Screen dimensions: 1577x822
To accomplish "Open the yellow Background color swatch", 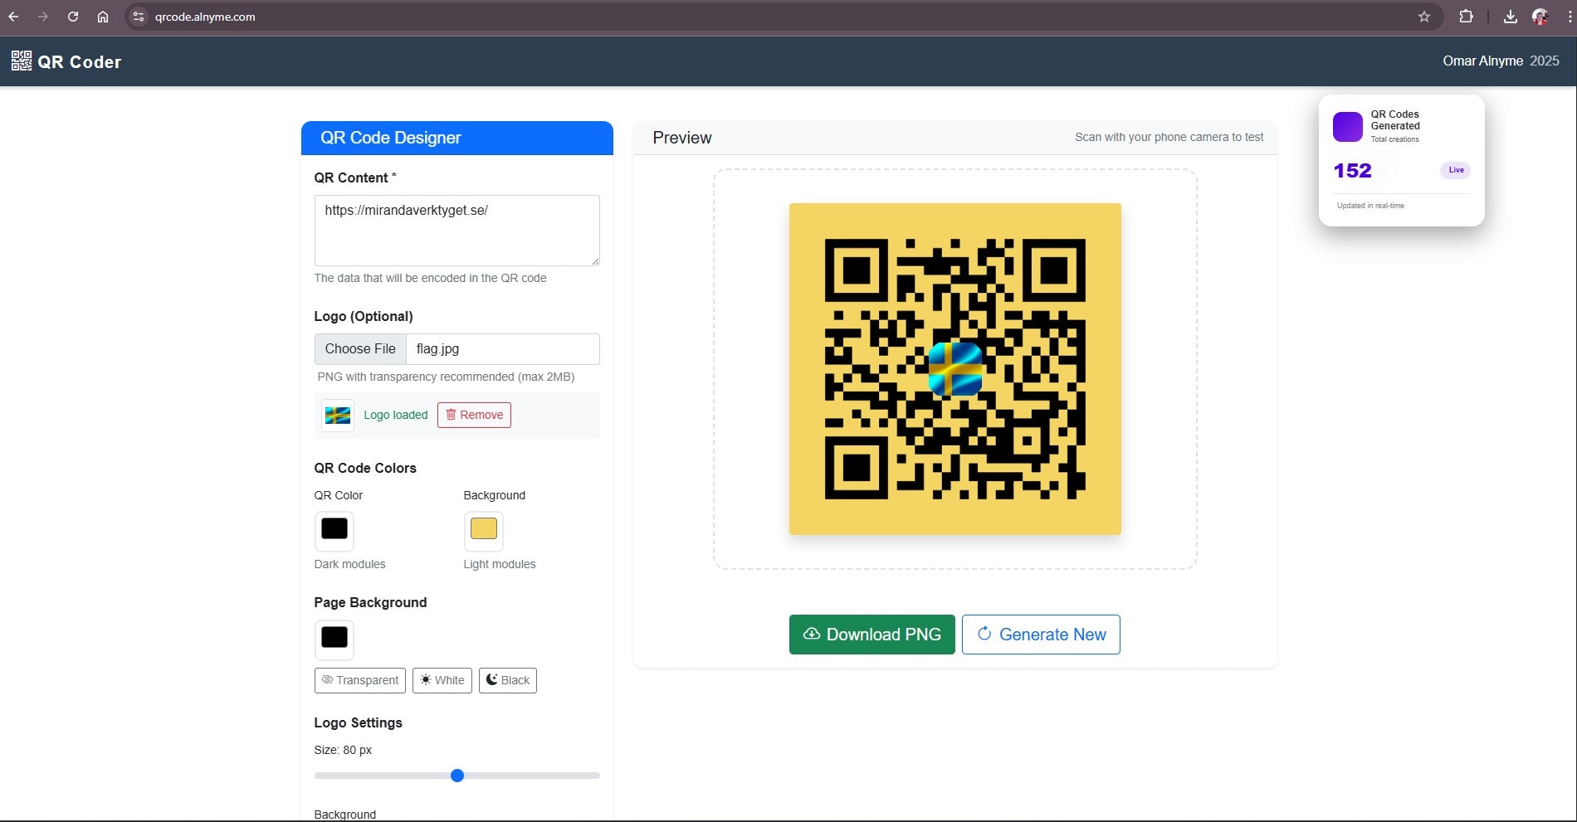I will (x=484, y=530).
